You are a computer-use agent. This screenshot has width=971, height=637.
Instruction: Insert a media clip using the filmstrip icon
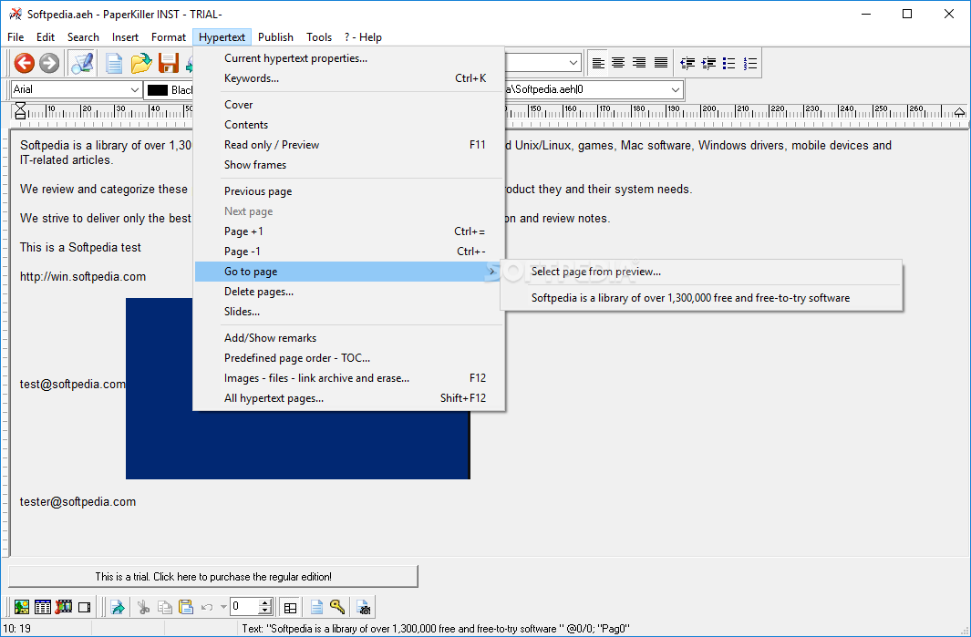coord(64,607)
